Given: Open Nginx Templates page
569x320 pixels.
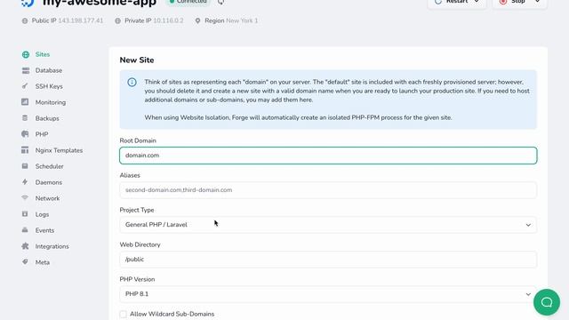Looking at the screenshot, I should point(59,150).
